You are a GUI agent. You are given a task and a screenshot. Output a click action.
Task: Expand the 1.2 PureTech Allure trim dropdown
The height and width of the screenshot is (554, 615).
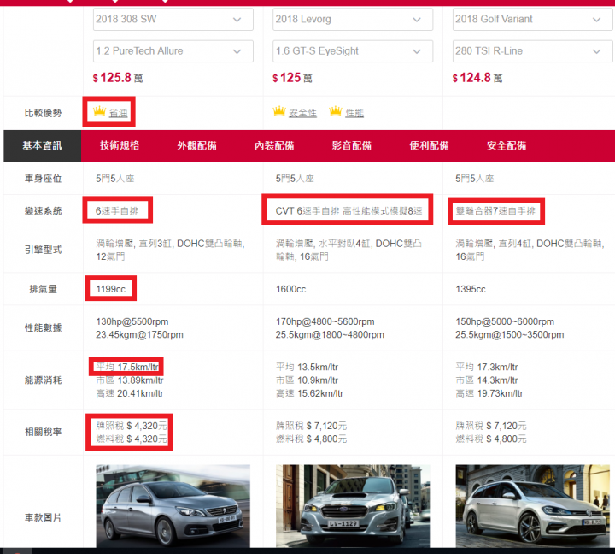point(173,51)
